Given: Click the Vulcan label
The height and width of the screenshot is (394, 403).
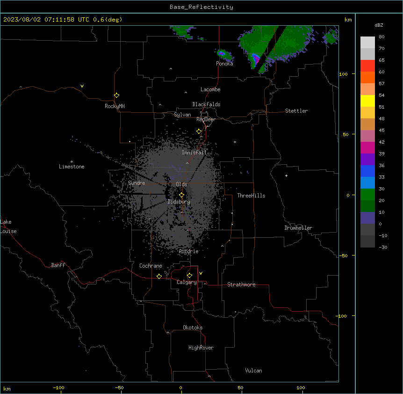Looking at the screenshot, I should coord(254,371).
